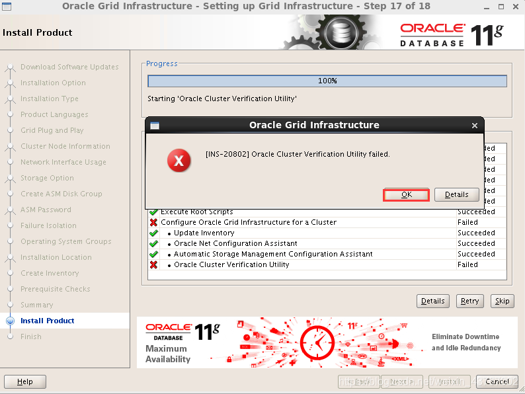
Task: Close the Oracle Grid Infrastructure error dialog
Action: (x=475, y=126)
